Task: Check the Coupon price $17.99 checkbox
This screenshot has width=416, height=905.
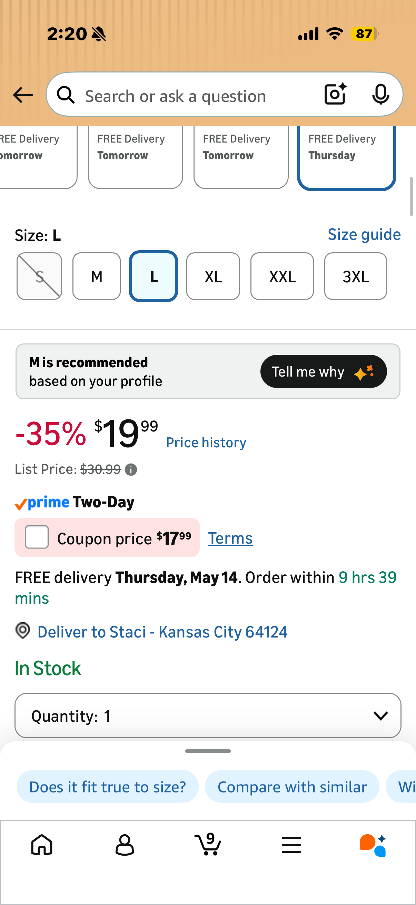Action: (37, 537)
